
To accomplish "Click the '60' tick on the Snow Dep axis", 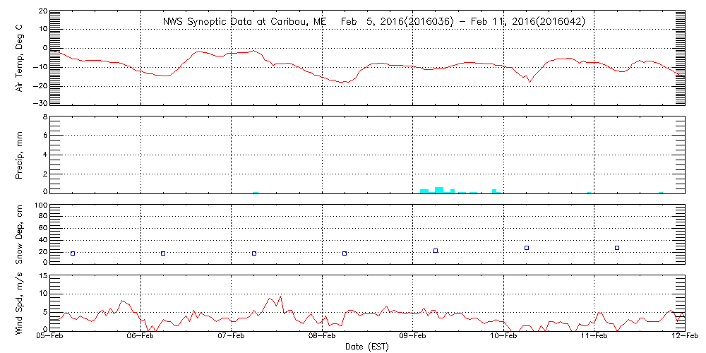I will 44,228.
